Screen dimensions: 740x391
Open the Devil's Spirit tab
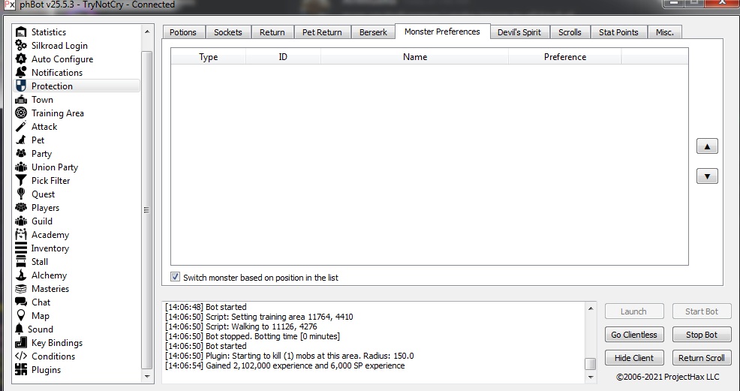point(519,32)
